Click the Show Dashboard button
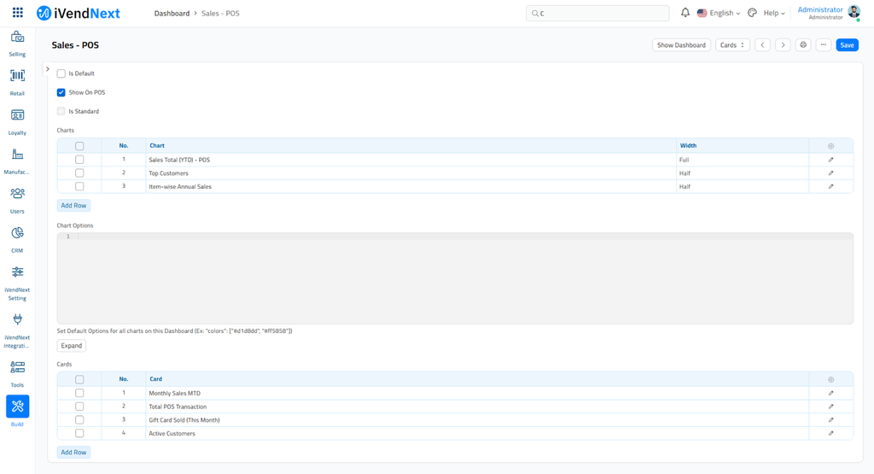The width and height of the screenshot is (874, 474). click(681, 45)
